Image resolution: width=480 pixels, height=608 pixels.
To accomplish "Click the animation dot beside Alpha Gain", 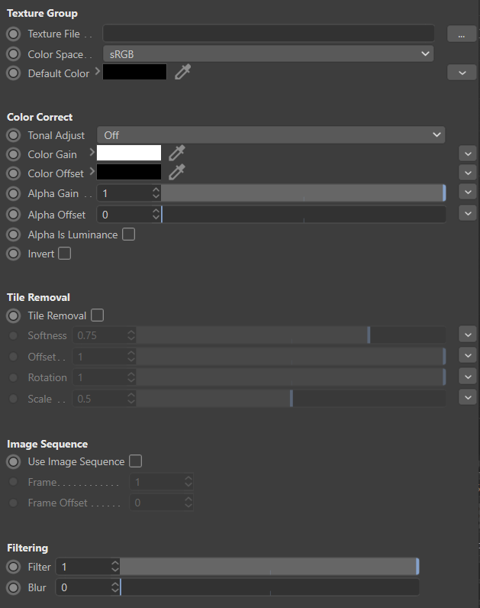I will (14, 194).
